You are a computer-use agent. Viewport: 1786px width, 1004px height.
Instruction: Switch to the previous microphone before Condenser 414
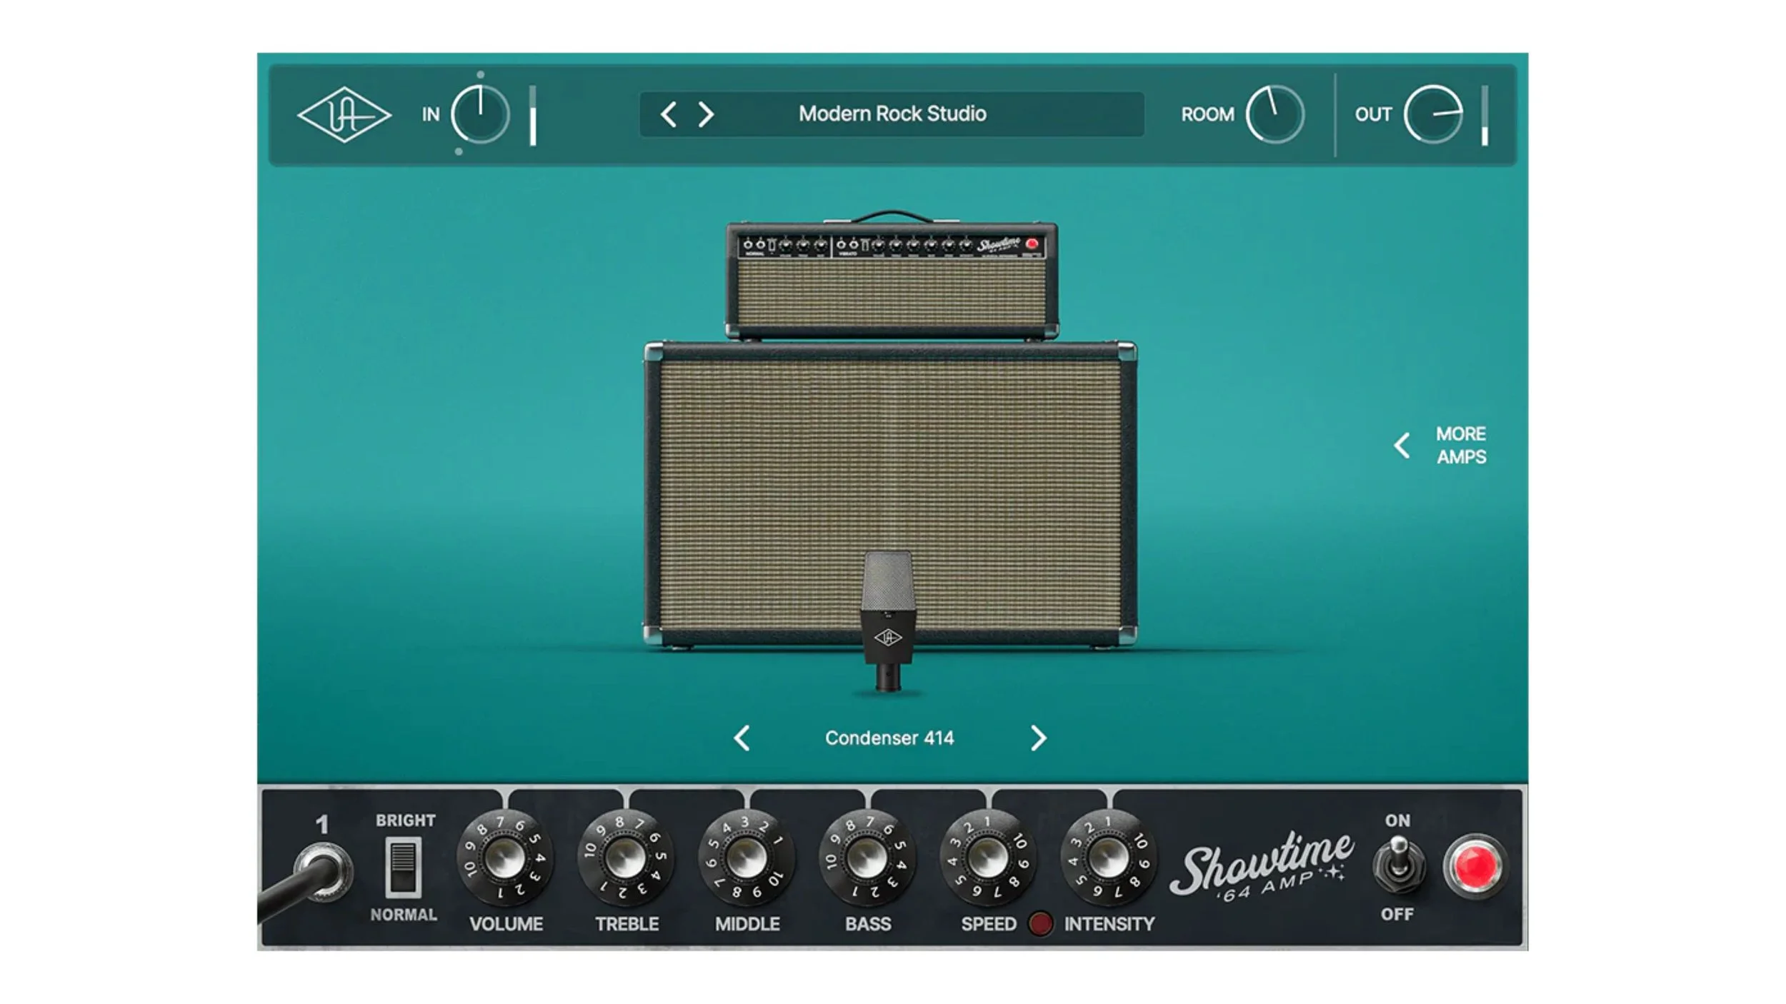[x=742, y=738]
